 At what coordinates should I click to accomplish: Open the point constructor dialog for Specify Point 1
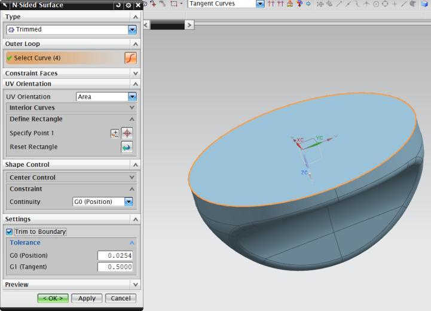(115, 133)
